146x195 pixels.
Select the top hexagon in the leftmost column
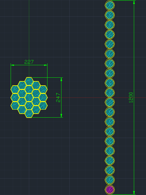tap(15, 89)
